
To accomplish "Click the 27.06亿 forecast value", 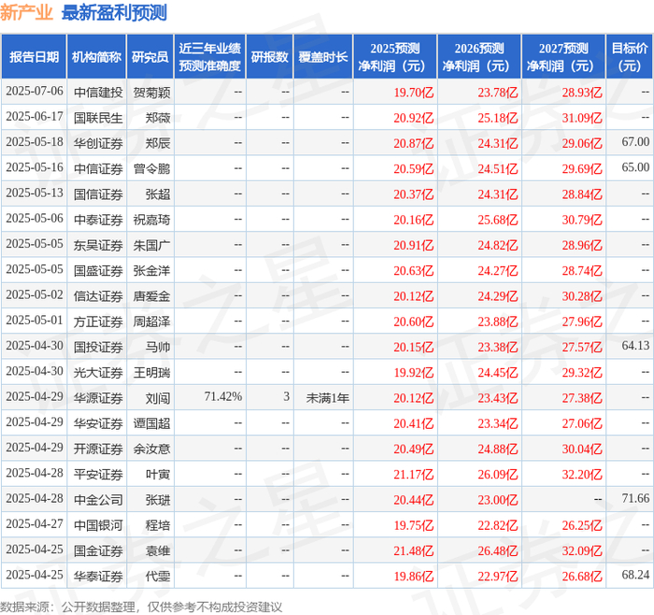I will tap(582, 423).
